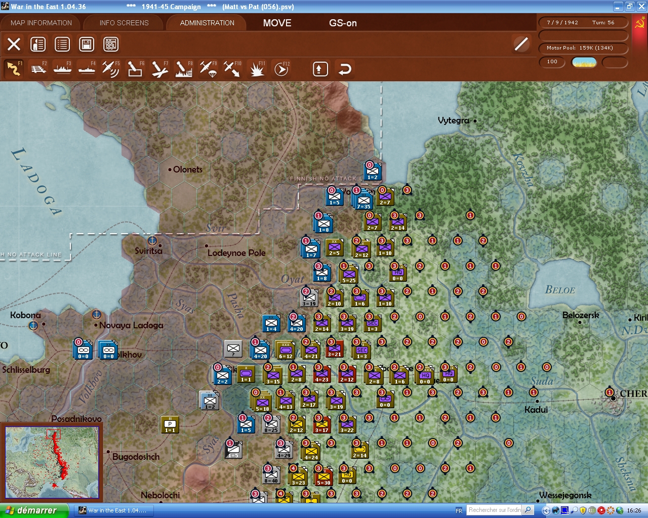Click the Lodeynoe Pole town label
The width and height of the screenshot is (648, 518).
tap(236, 253)
